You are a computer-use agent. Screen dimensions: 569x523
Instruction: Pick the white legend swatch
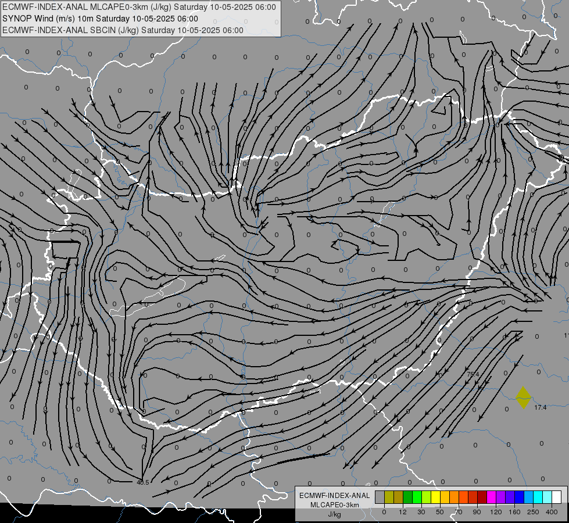coord(557,497)
